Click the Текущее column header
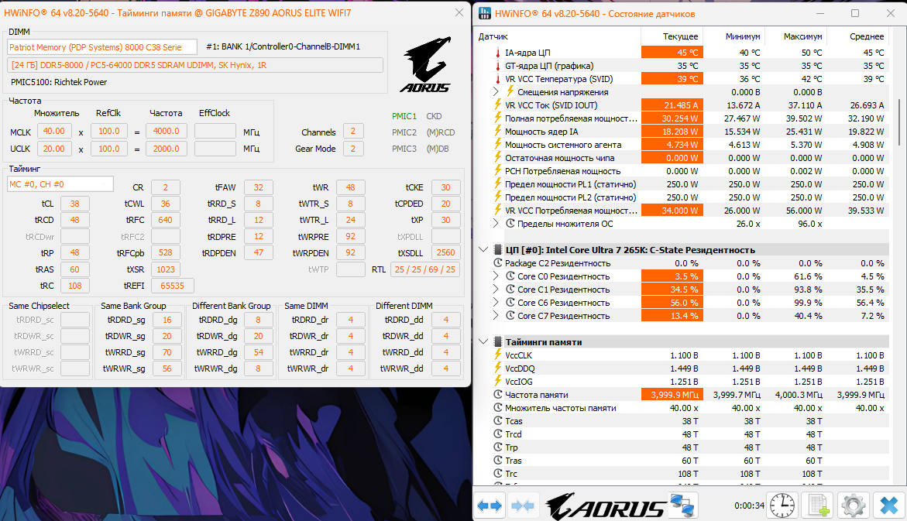Image resolution: width=907 pixels, height=521 pixels. 680,36
